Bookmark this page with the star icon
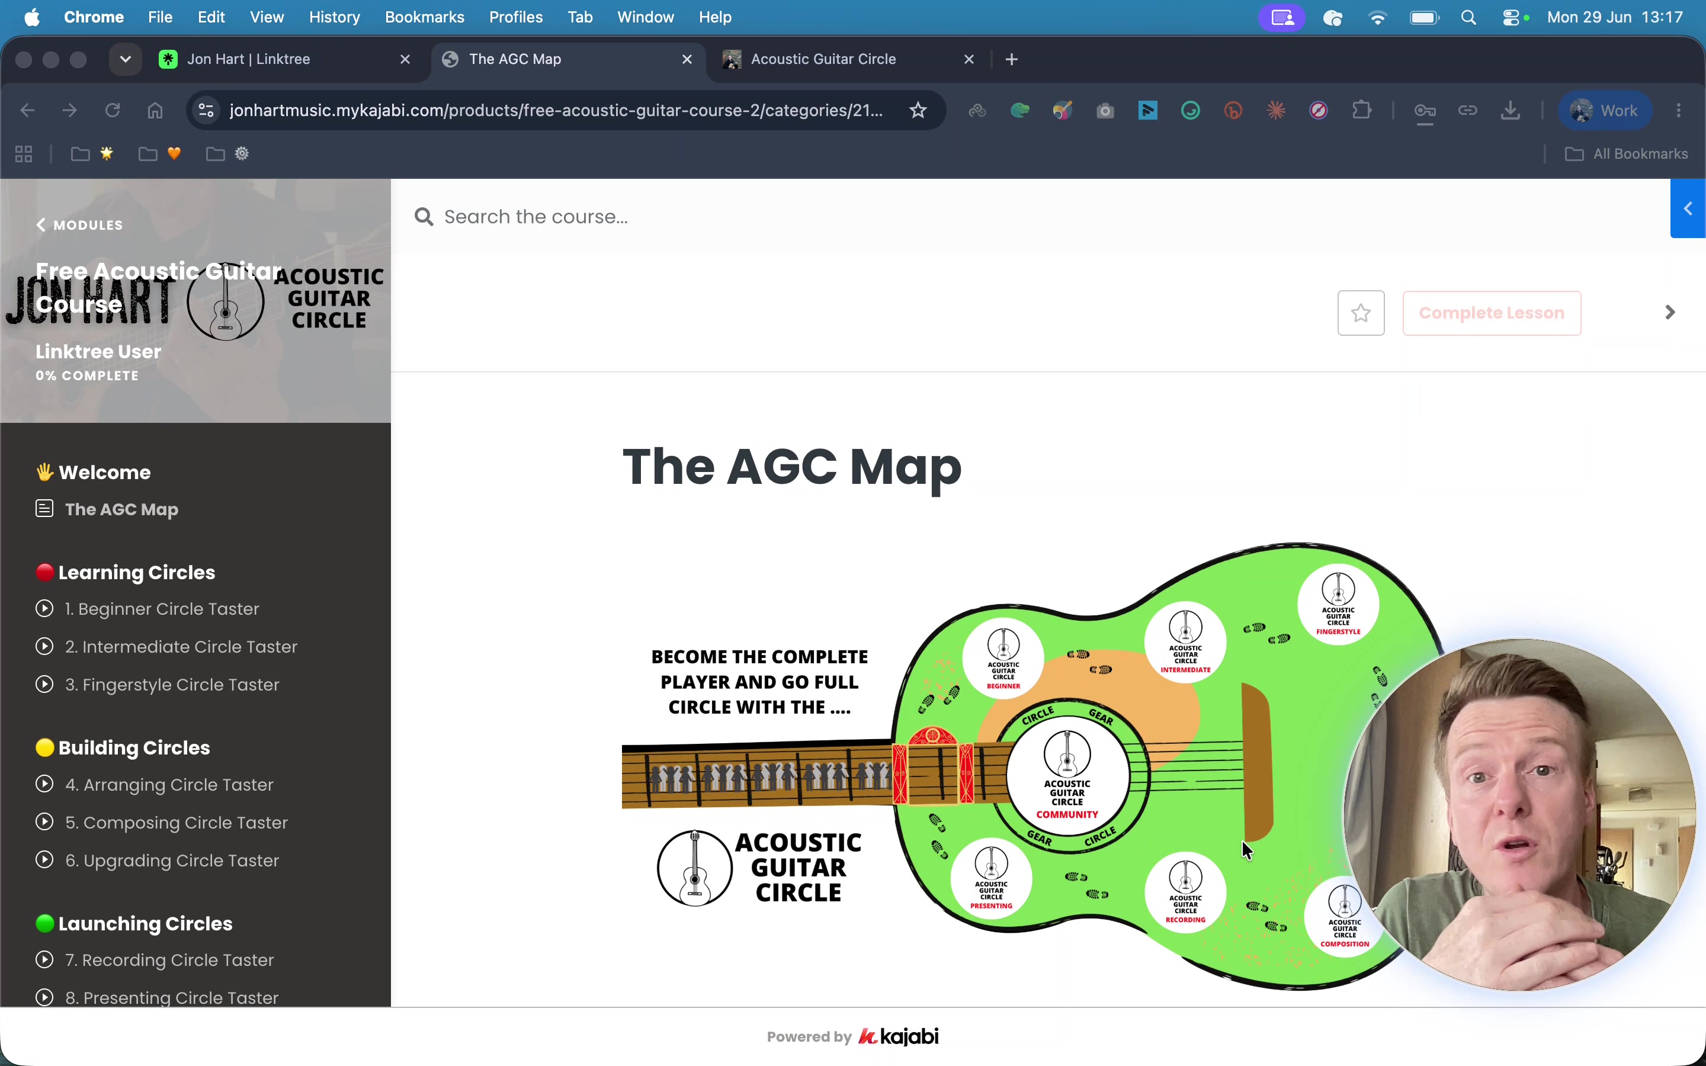This screenshot has width=1706, height=1066. tap(918, 111)
